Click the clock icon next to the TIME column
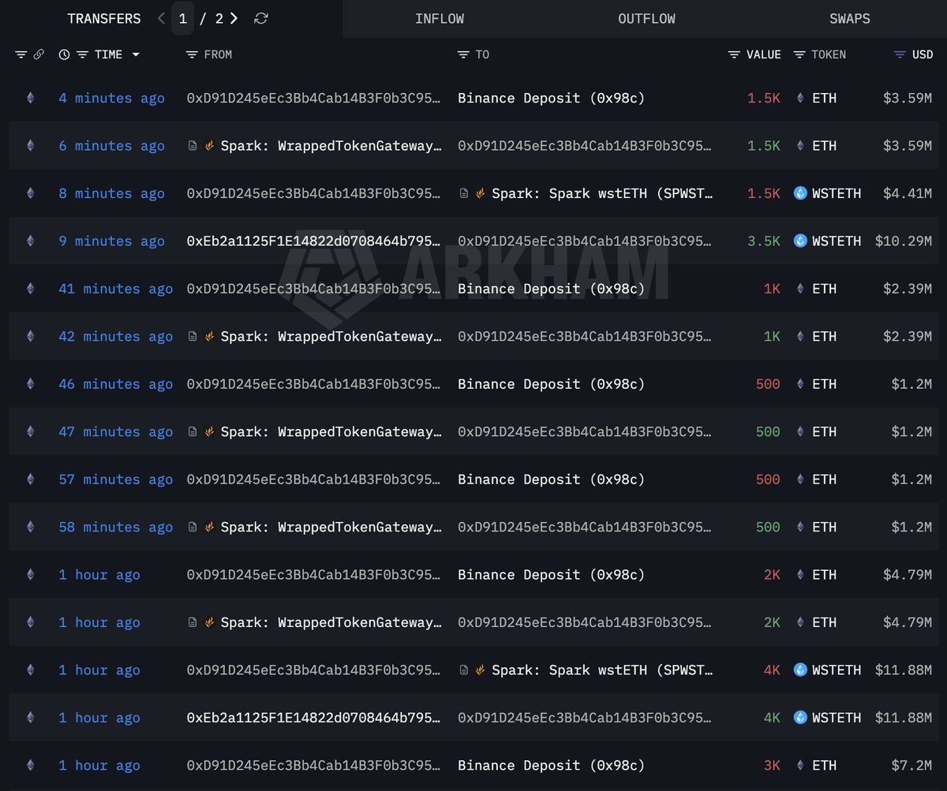This screenshot has height=791, width=947. pos(63,54)
